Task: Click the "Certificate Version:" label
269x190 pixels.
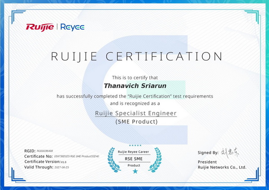Action: coord(43,162)
